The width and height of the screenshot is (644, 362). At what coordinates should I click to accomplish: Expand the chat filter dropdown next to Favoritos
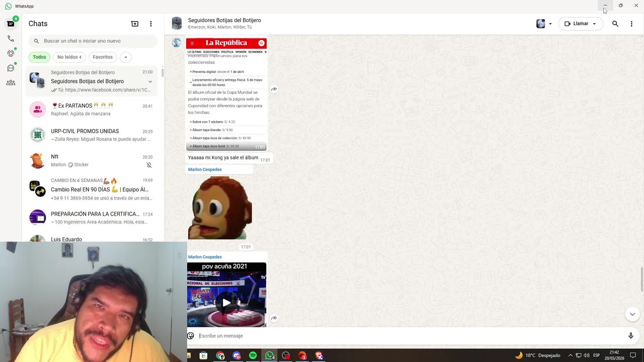coord(126,57)
